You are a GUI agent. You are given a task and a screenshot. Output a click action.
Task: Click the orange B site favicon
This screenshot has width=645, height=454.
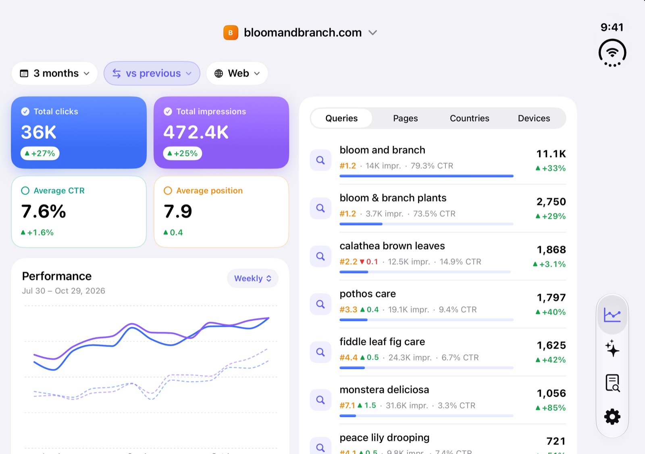pos(231,33)
